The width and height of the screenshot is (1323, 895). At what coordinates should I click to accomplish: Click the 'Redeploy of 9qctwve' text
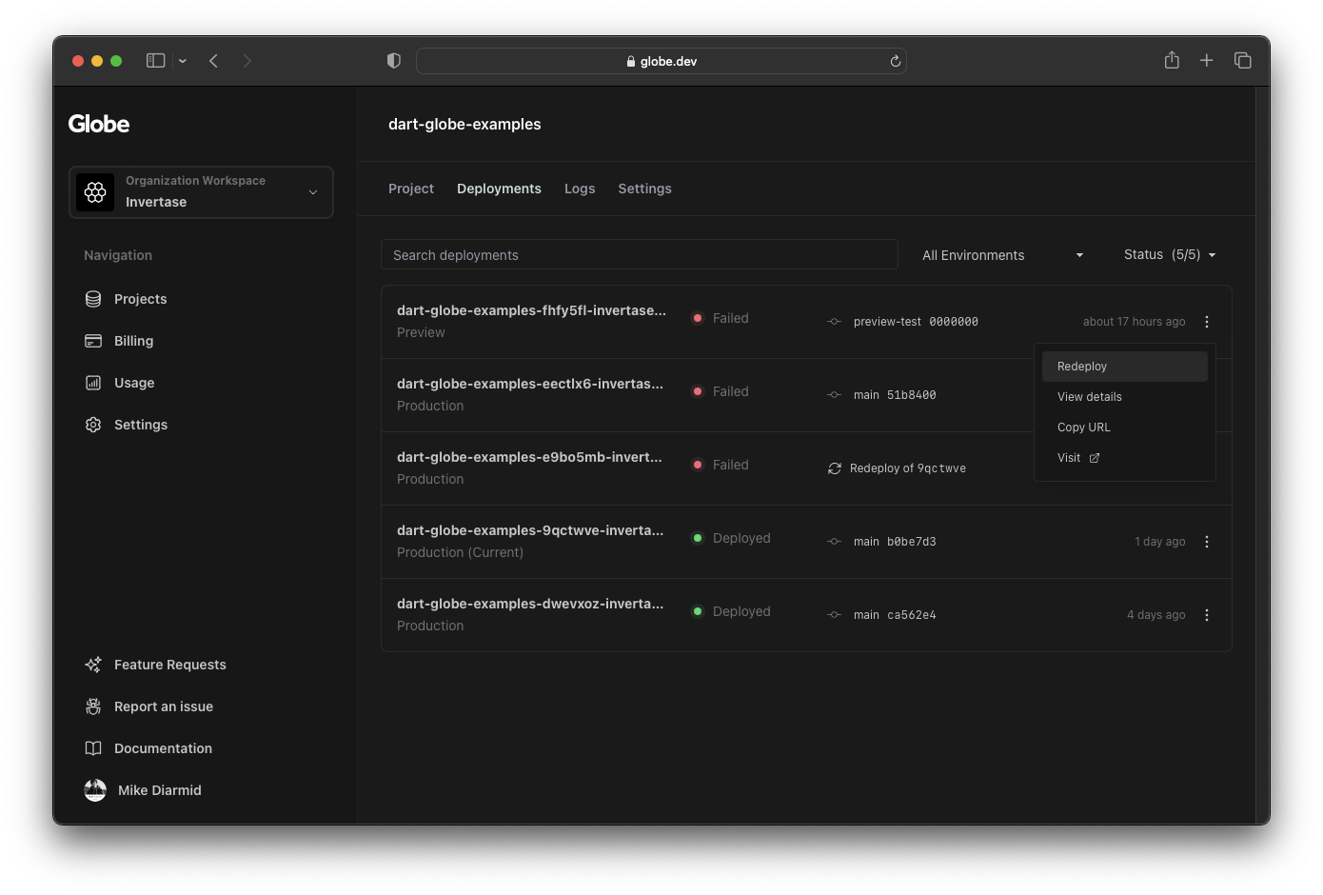pos(908,468)
